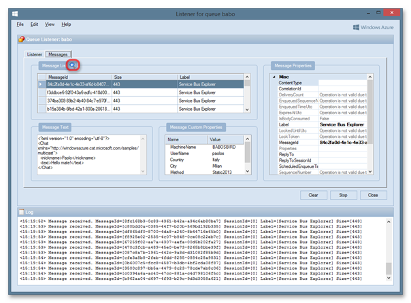Switch to the Listener tab
Image resolution: width=411 pixels, height=303 pixels.
click(34, 54)
